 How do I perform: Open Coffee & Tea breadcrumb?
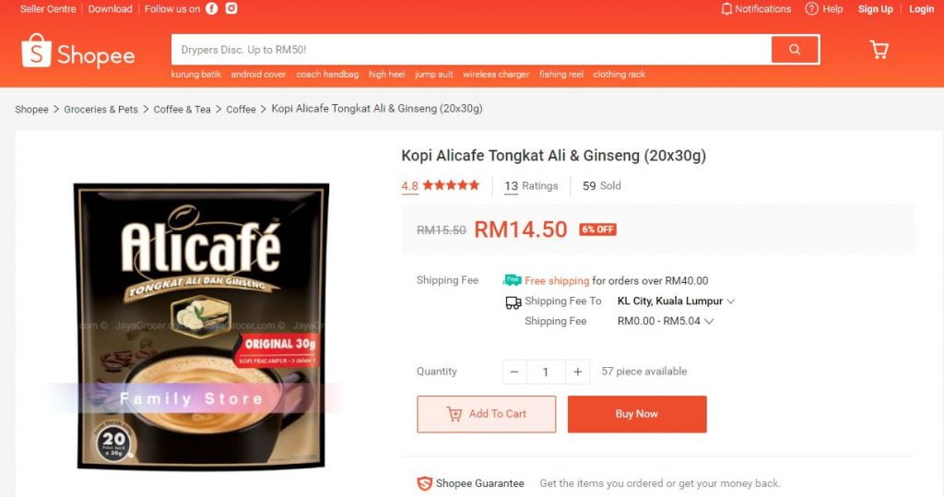(182, 109)
